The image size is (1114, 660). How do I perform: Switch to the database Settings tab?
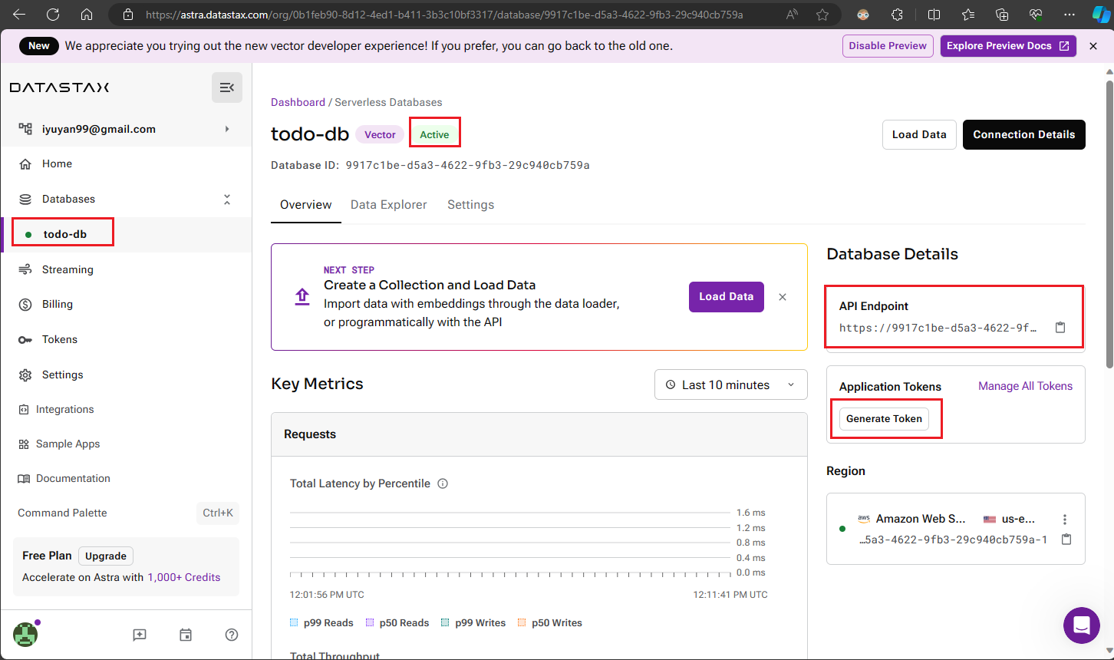point(471,205)
